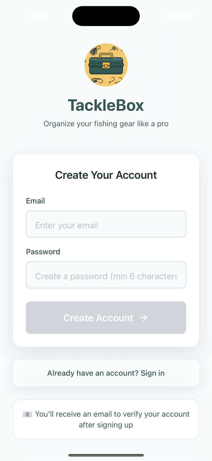Viewport: 212px width, 461px height.
Task: Tap the Wi-Fi status icon
Action: point(171,16)
